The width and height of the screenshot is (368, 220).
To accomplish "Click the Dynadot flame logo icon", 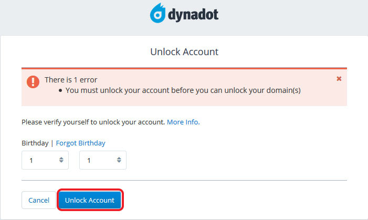I will click(159, 14).
